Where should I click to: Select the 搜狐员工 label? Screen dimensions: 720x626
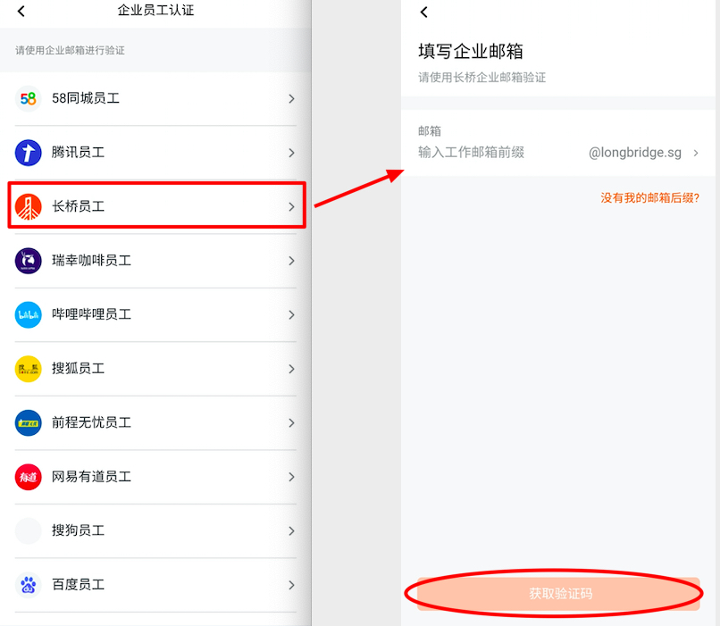click(x=78, y=369)
